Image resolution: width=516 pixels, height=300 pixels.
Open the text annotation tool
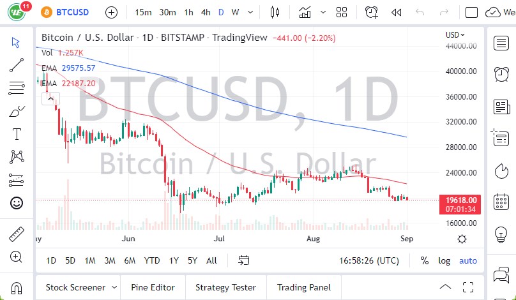coord(17,134)
